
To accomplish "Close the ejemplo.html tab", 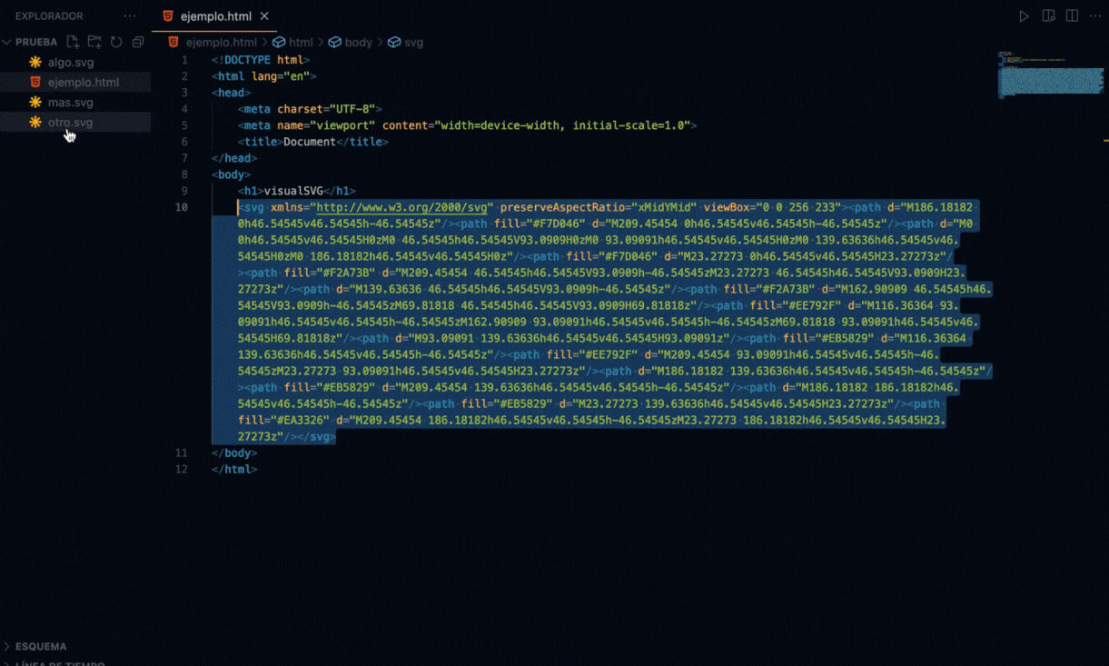I will click(x=264, y=16).
